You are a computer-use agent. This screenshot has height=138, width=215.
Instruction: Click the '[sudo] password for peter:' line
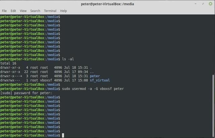tap(26, 93)
